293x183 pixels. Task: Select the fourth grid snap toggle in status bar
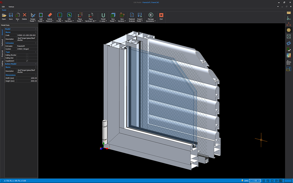[276, 181]
